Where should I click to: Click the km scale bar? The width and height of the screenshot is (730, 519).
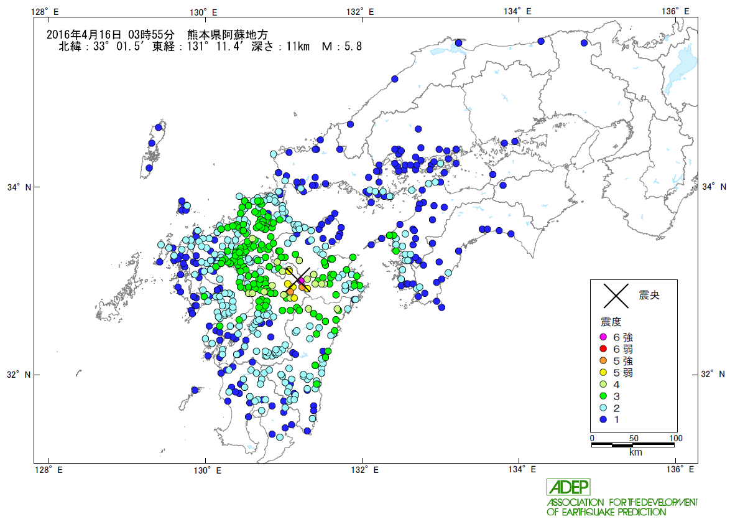[x=633, y=445]
